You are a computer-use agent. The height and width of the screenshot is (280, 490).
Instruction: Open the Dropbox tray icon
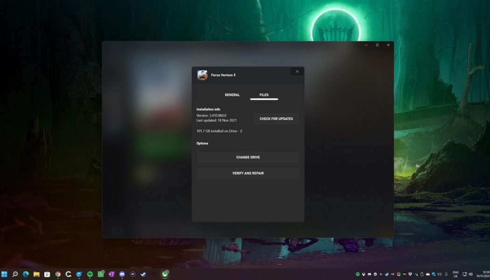410,274
